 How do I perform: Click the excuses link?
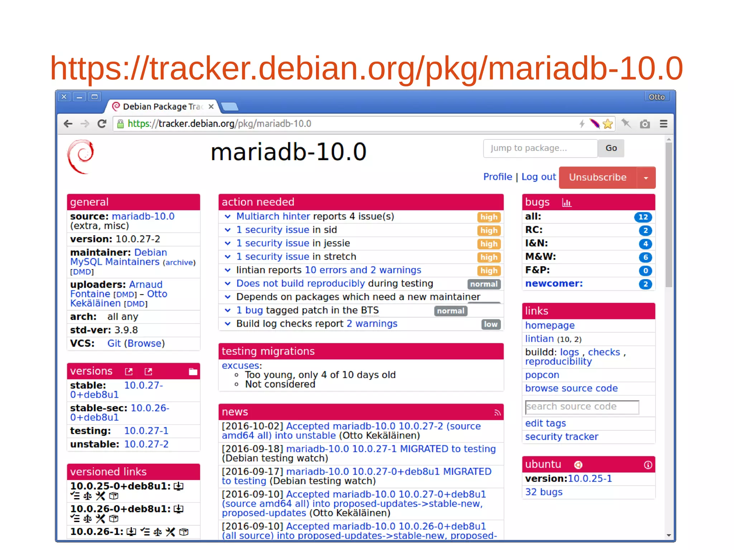(x=240, y=366)
